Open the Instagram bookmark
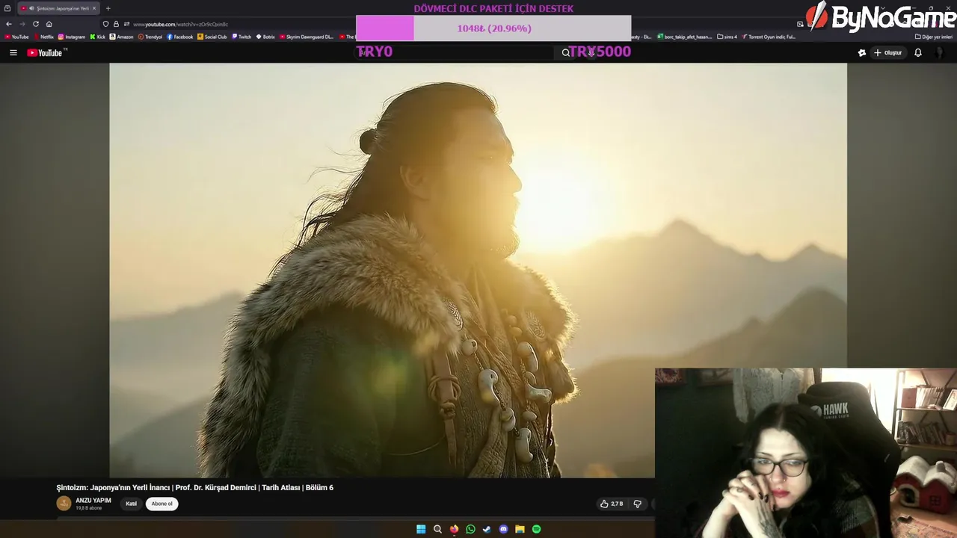Viewport: 957px width, 538px height. point(72,37)
